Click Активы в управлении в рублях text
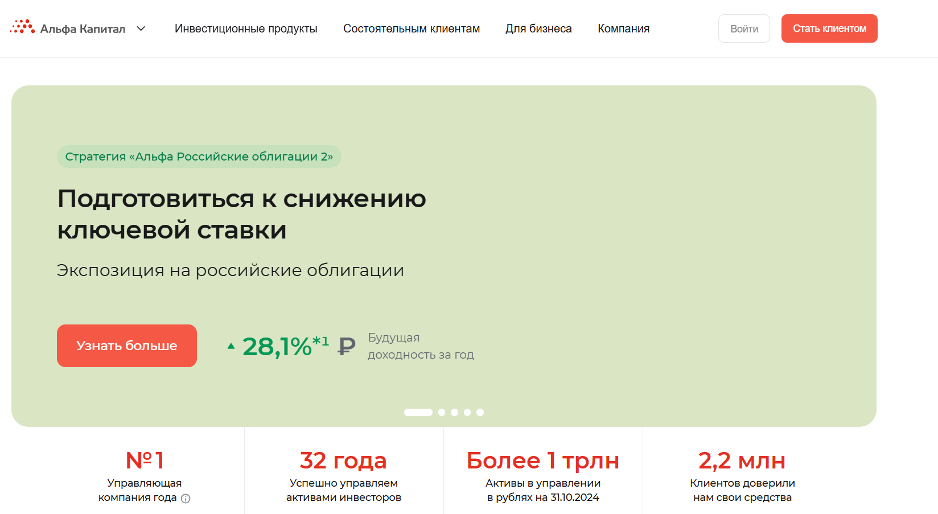 tap(543, 490)
